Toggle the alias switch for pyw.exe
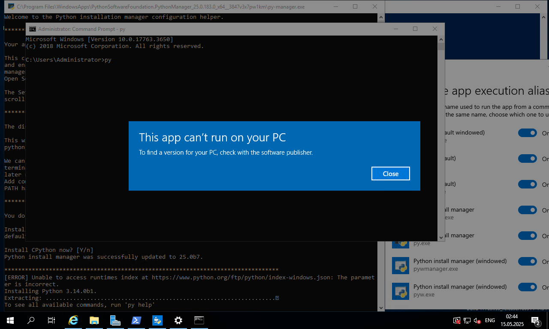 [x=528, y=287]
